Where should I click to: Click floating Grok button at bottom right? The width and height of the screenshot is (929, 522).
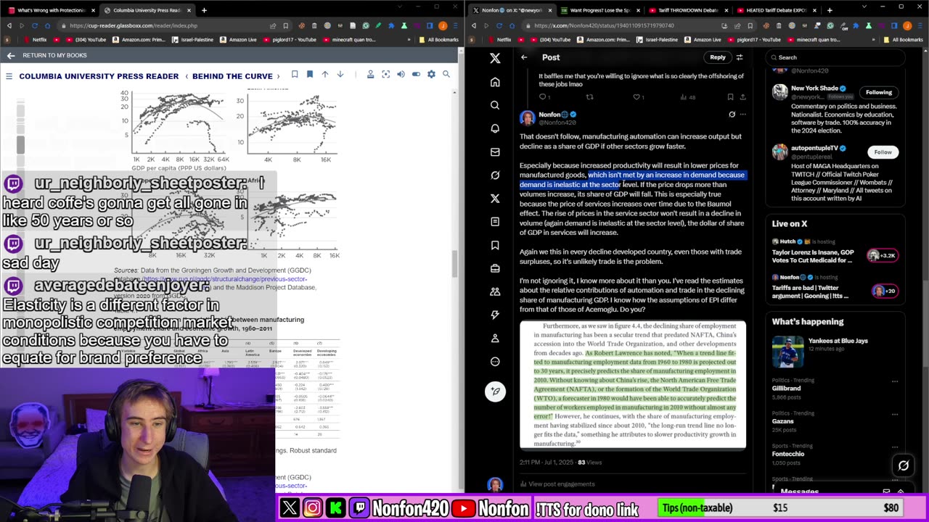904,466
